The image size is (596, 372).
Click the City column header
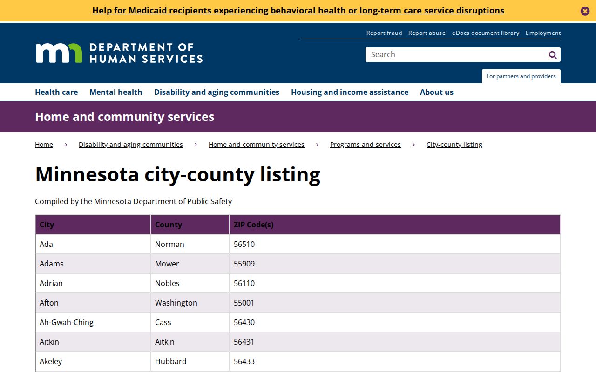[x=93, y=225]
